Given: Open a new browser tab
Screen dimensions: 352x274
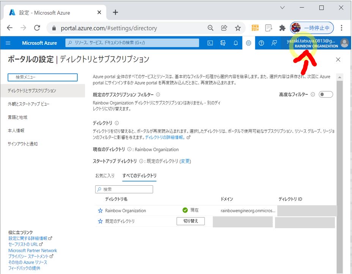Looking at the screenshot, I should 115,13.
